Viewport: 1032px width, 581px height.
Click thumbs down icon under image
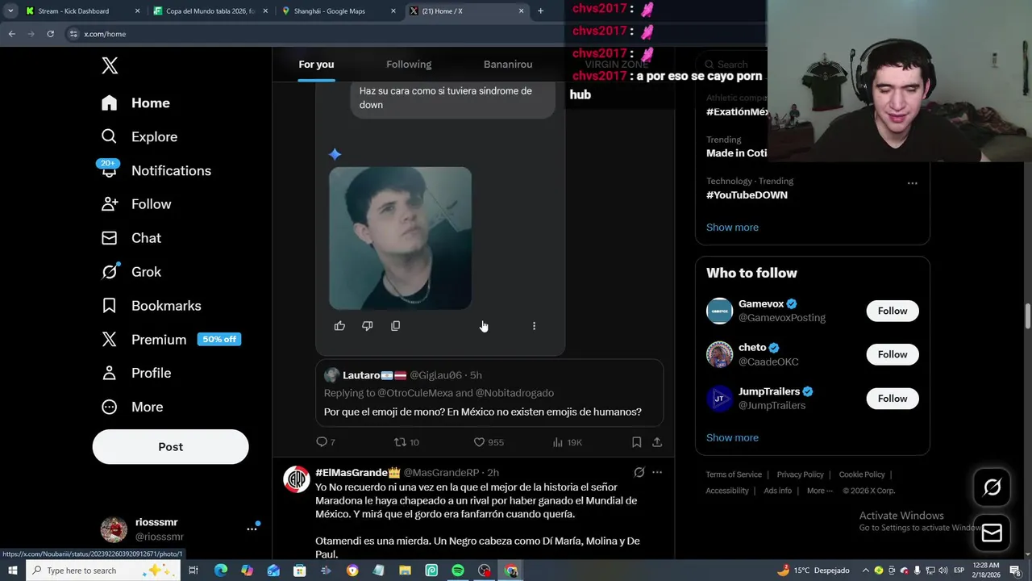click(367, 326)
